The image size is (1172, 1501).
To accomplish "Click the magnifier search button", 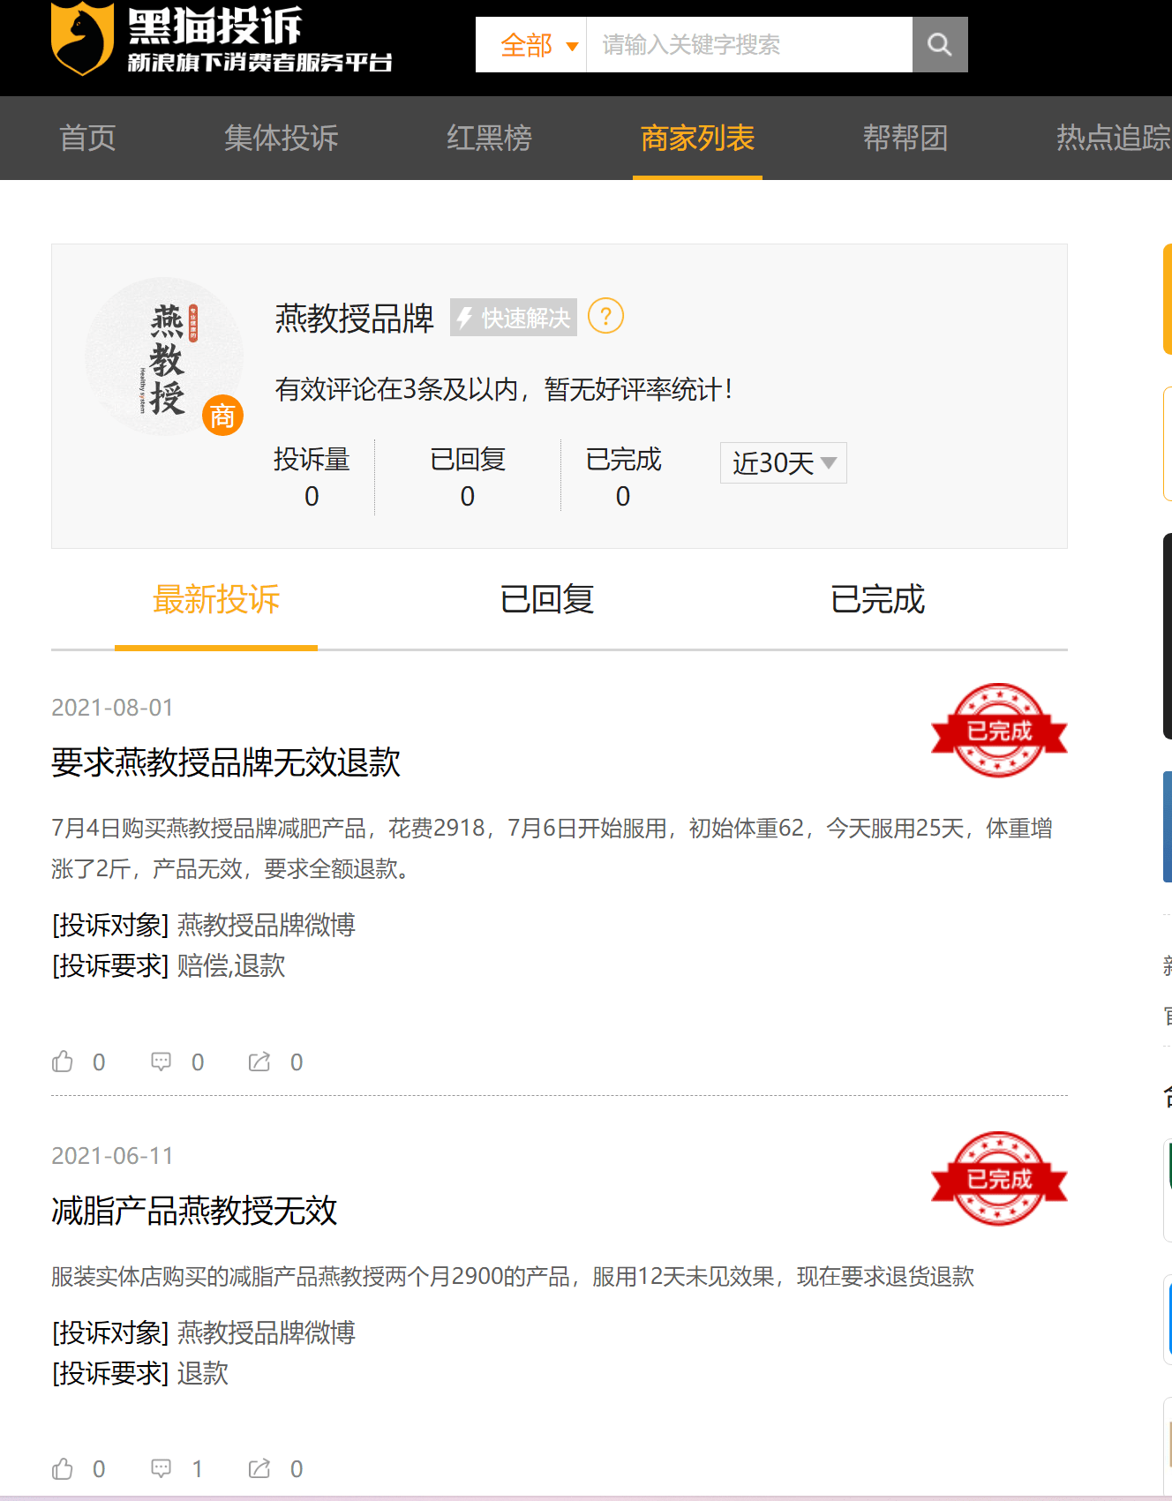I will click(x=940, y=44).
